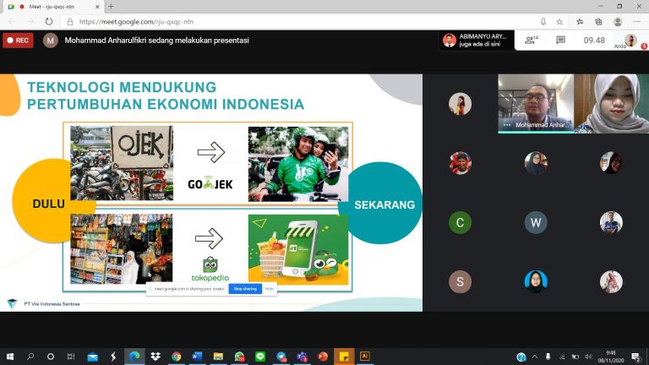Open the Windows Start menu

click(x=10, y=357)
